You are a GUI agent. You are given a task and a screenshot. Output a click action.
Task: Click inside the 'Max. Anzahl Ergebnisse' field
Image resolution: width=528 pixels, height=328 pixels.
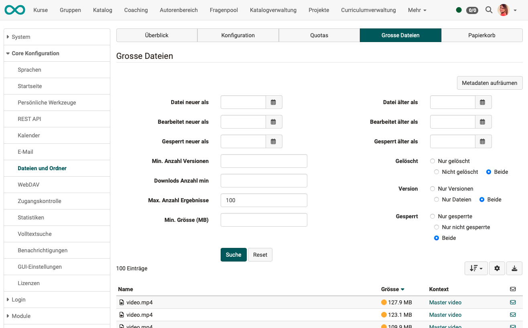tap(264, 200)
